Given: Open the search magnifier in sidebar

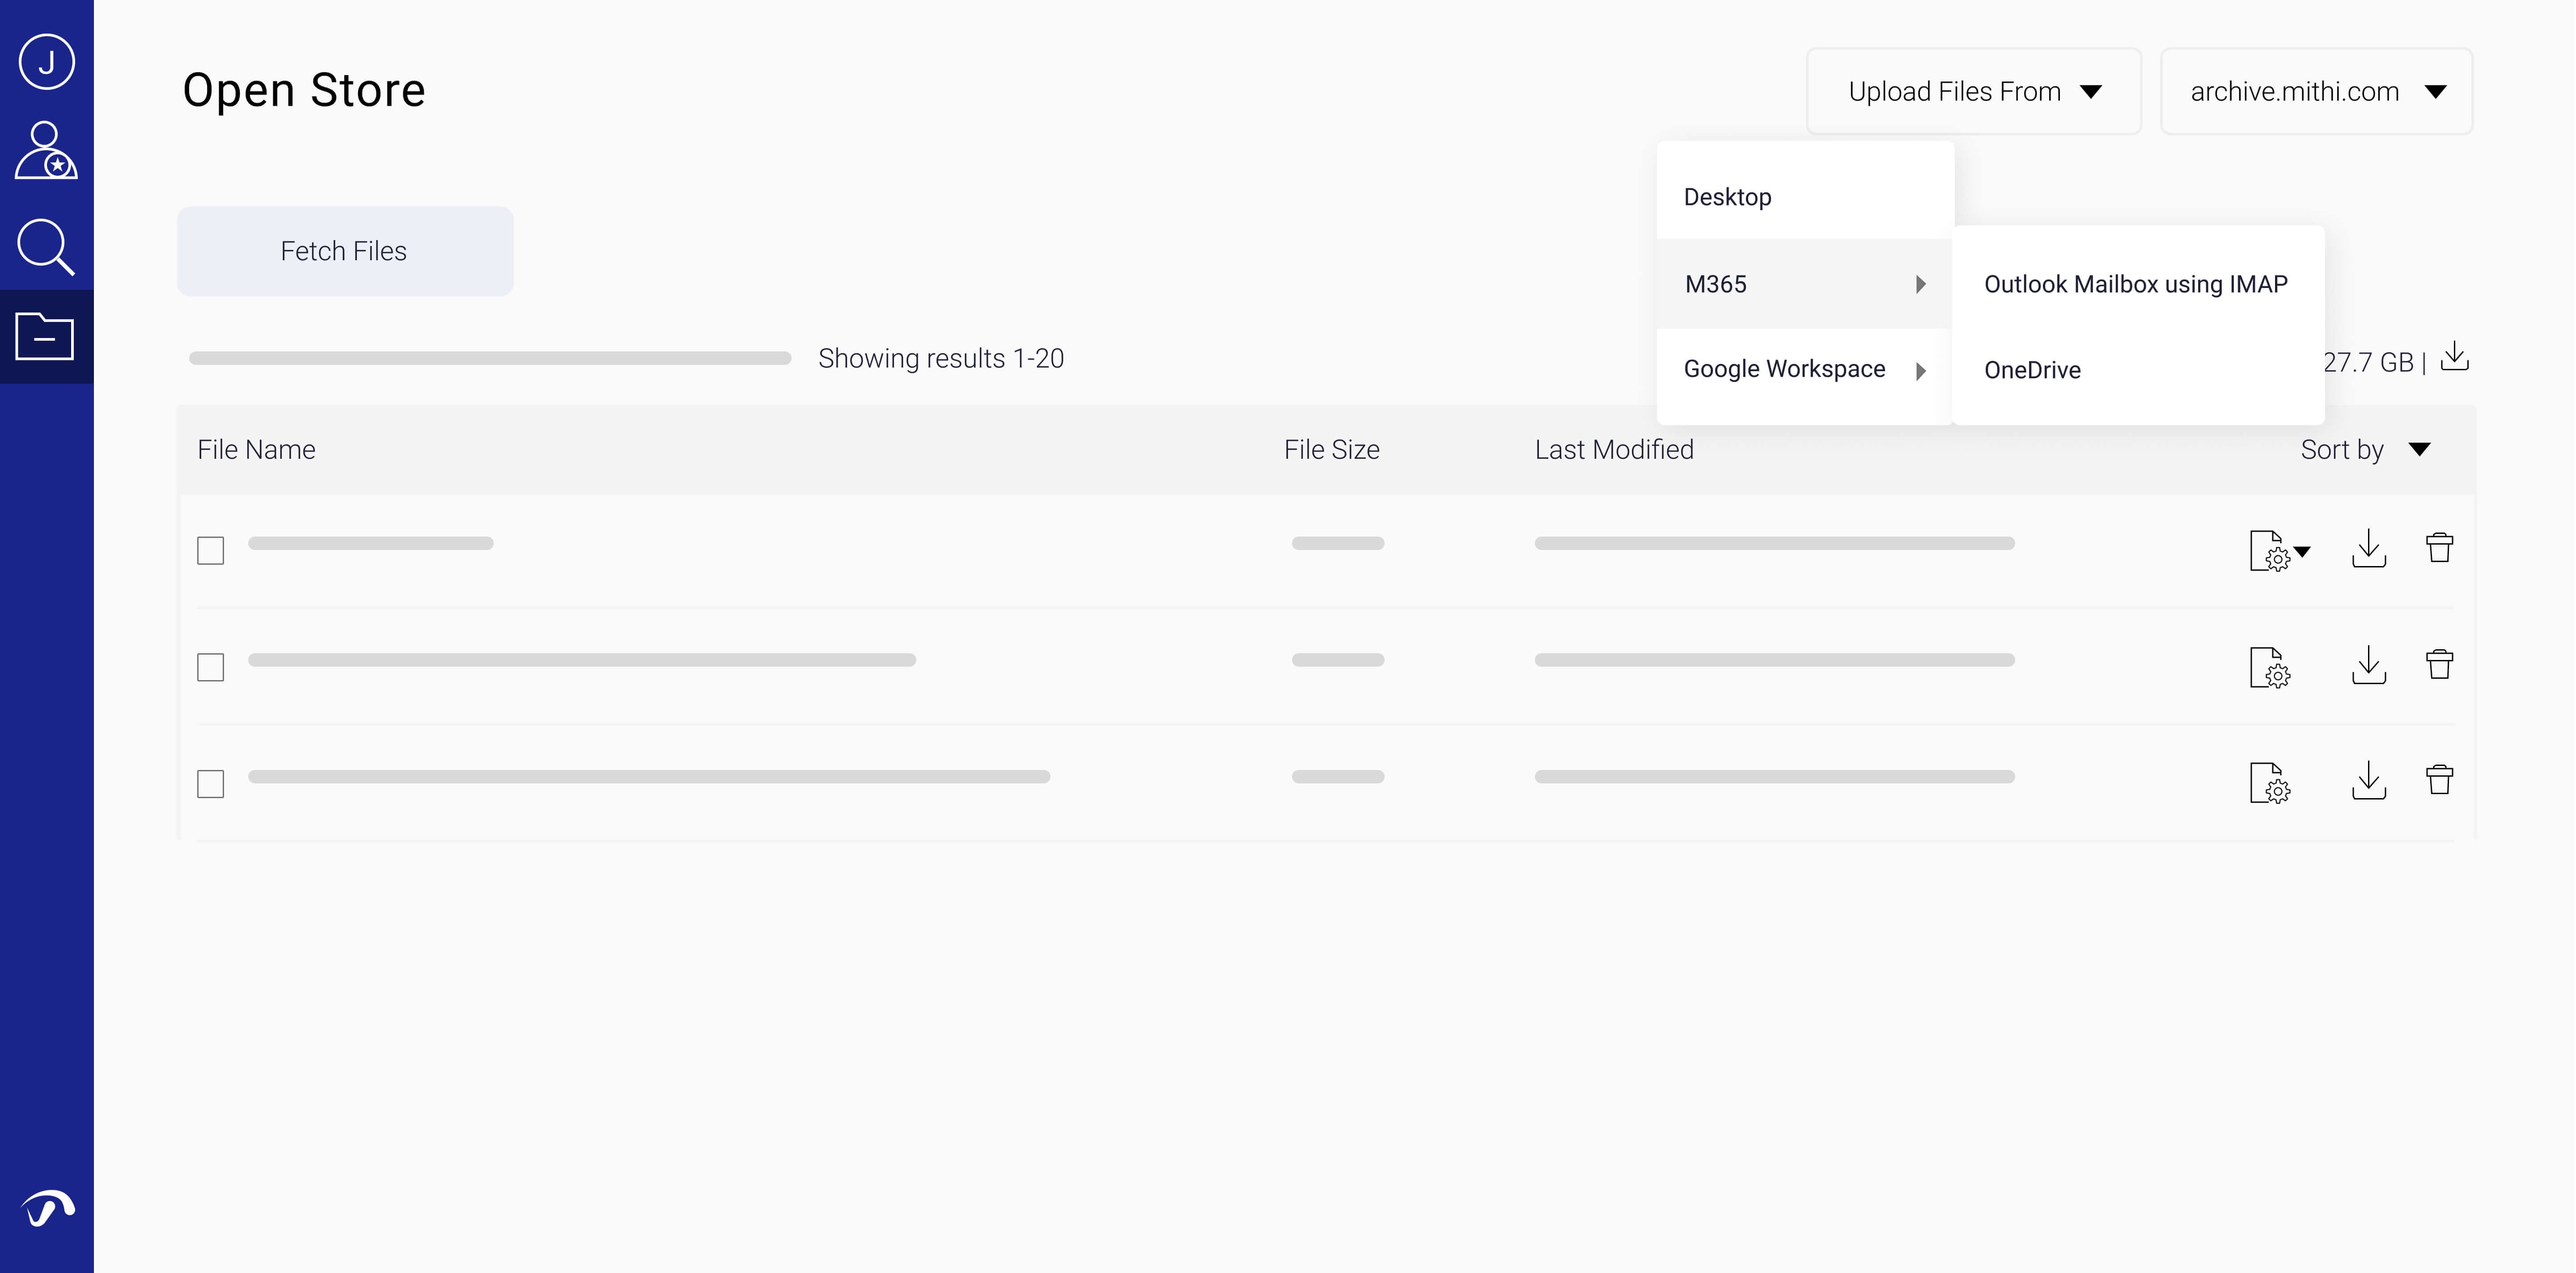Looking at the screenshot, I should tap(46, 246).
